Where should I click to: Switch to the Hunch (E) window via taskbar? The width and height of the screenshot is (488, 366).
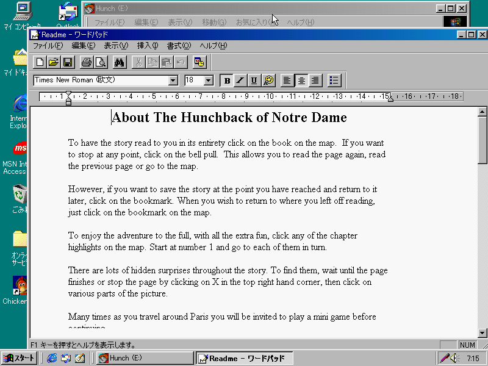tap(145, 357)
